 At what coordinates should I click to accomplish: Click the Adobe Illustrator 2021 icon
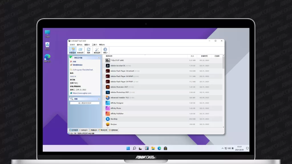point(108,87)
